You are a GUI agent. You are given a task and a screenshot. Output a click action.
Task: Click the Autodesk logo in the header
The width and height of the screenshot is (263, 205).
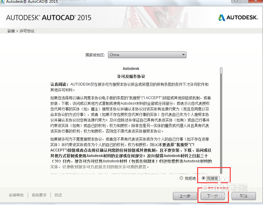coord(238,17)
